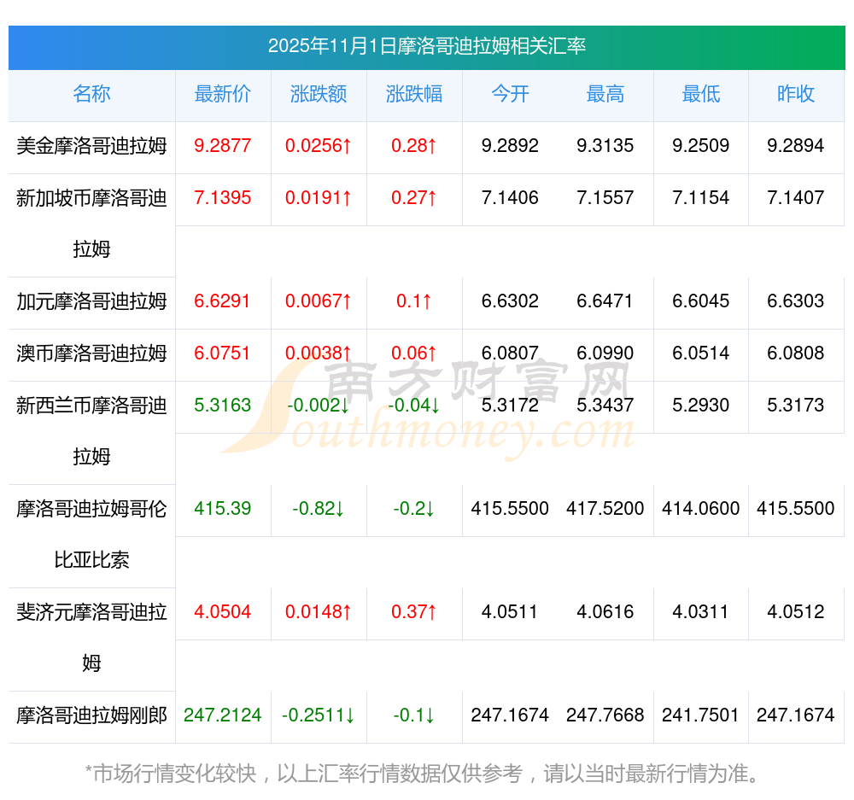Select the 最高 column header
This screenshot has width=854, height=800.
coord(605,94)
